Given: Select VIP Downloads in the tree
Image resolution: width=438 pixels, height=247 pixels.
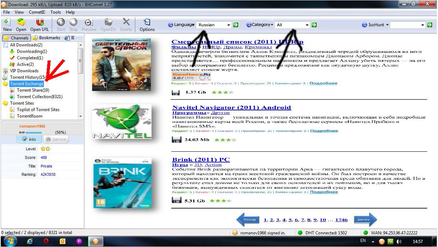Looking at the screenshot, I should pos(24,71).
